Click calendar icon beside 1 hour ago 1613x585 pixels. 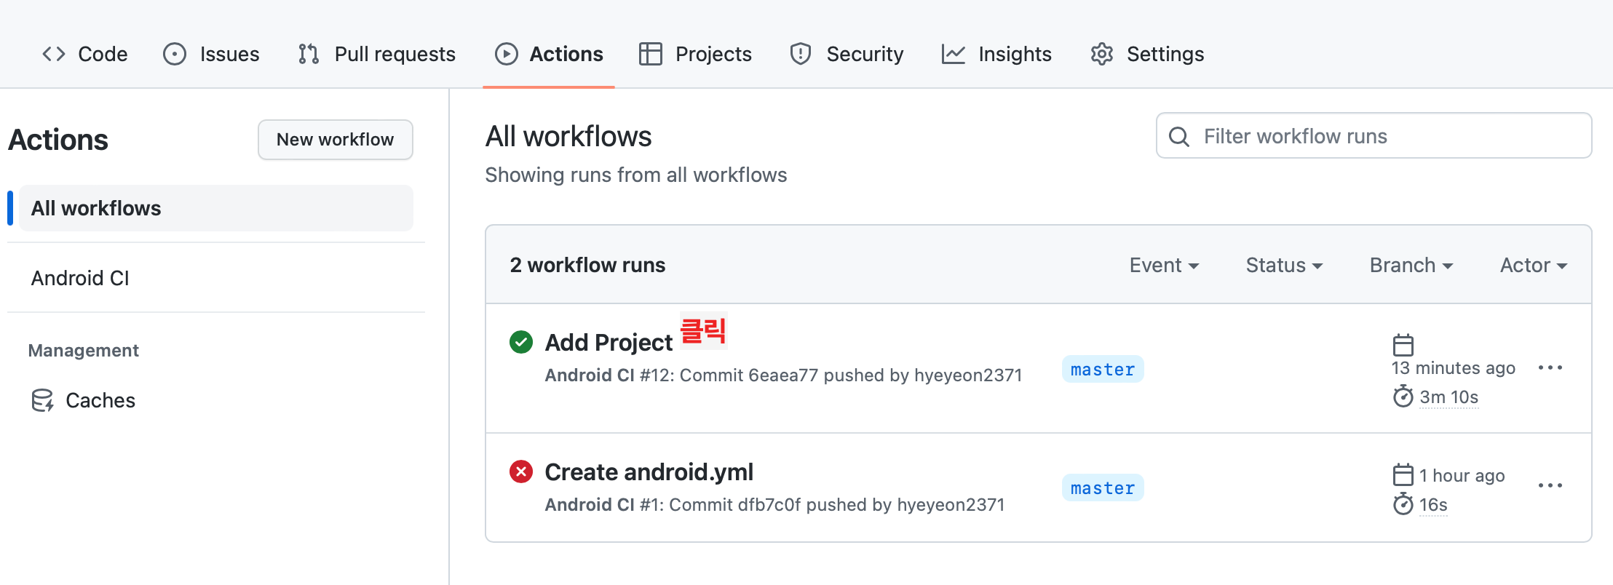[1403, 474]
